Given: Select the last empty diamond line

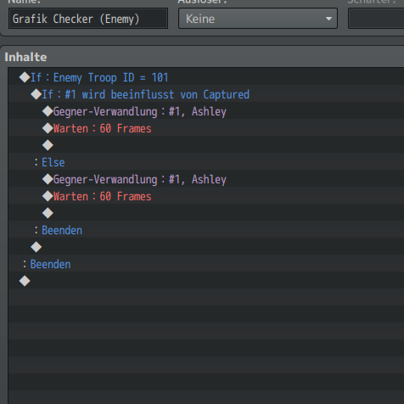Looking at the screenshot, I should coord(206,281).
